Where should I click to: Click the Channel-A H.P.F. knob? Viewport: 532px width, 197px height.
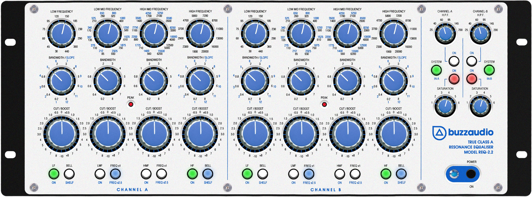pos(445,34)
